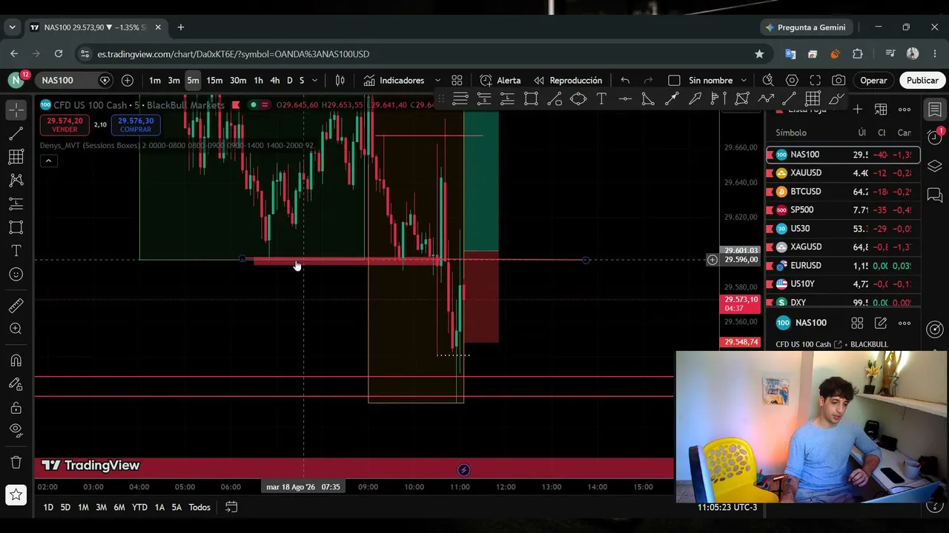Select text tool in floating drawing toolbar
The width and height of the screenshot is (949, 533).
[601, 98]
